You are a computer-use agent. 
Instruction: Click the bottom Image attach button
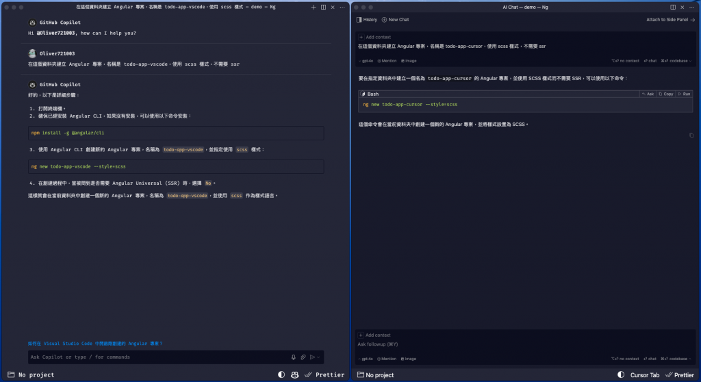coord(409,359)
